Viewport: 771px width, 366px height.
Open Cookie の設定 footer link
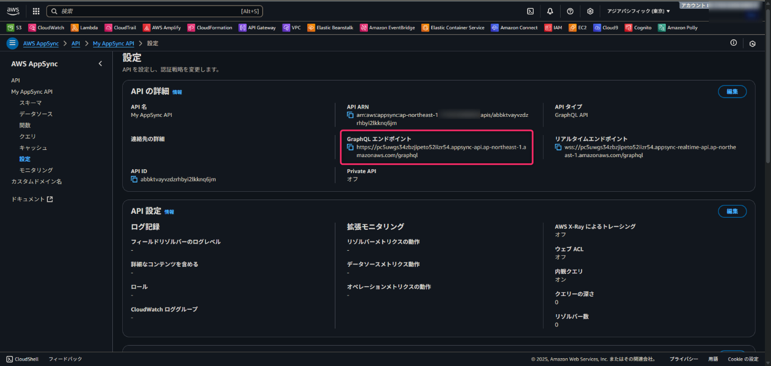pyautogui.click(x=743, y=359)
